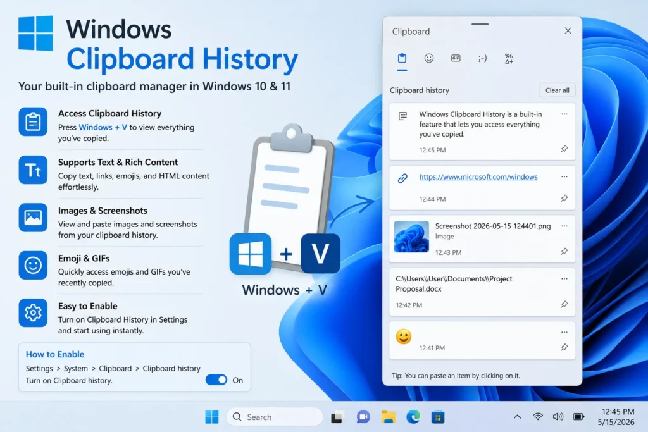Open more options for Project Proposal.docx item
This screenshot has width=648, height=432.
pyautogui.click(x=564, y=279)
